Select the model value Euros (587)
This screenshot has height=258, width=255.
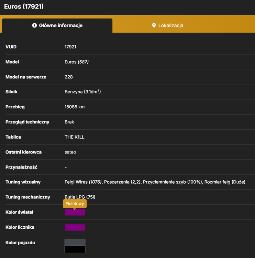[x=77, y=62]
